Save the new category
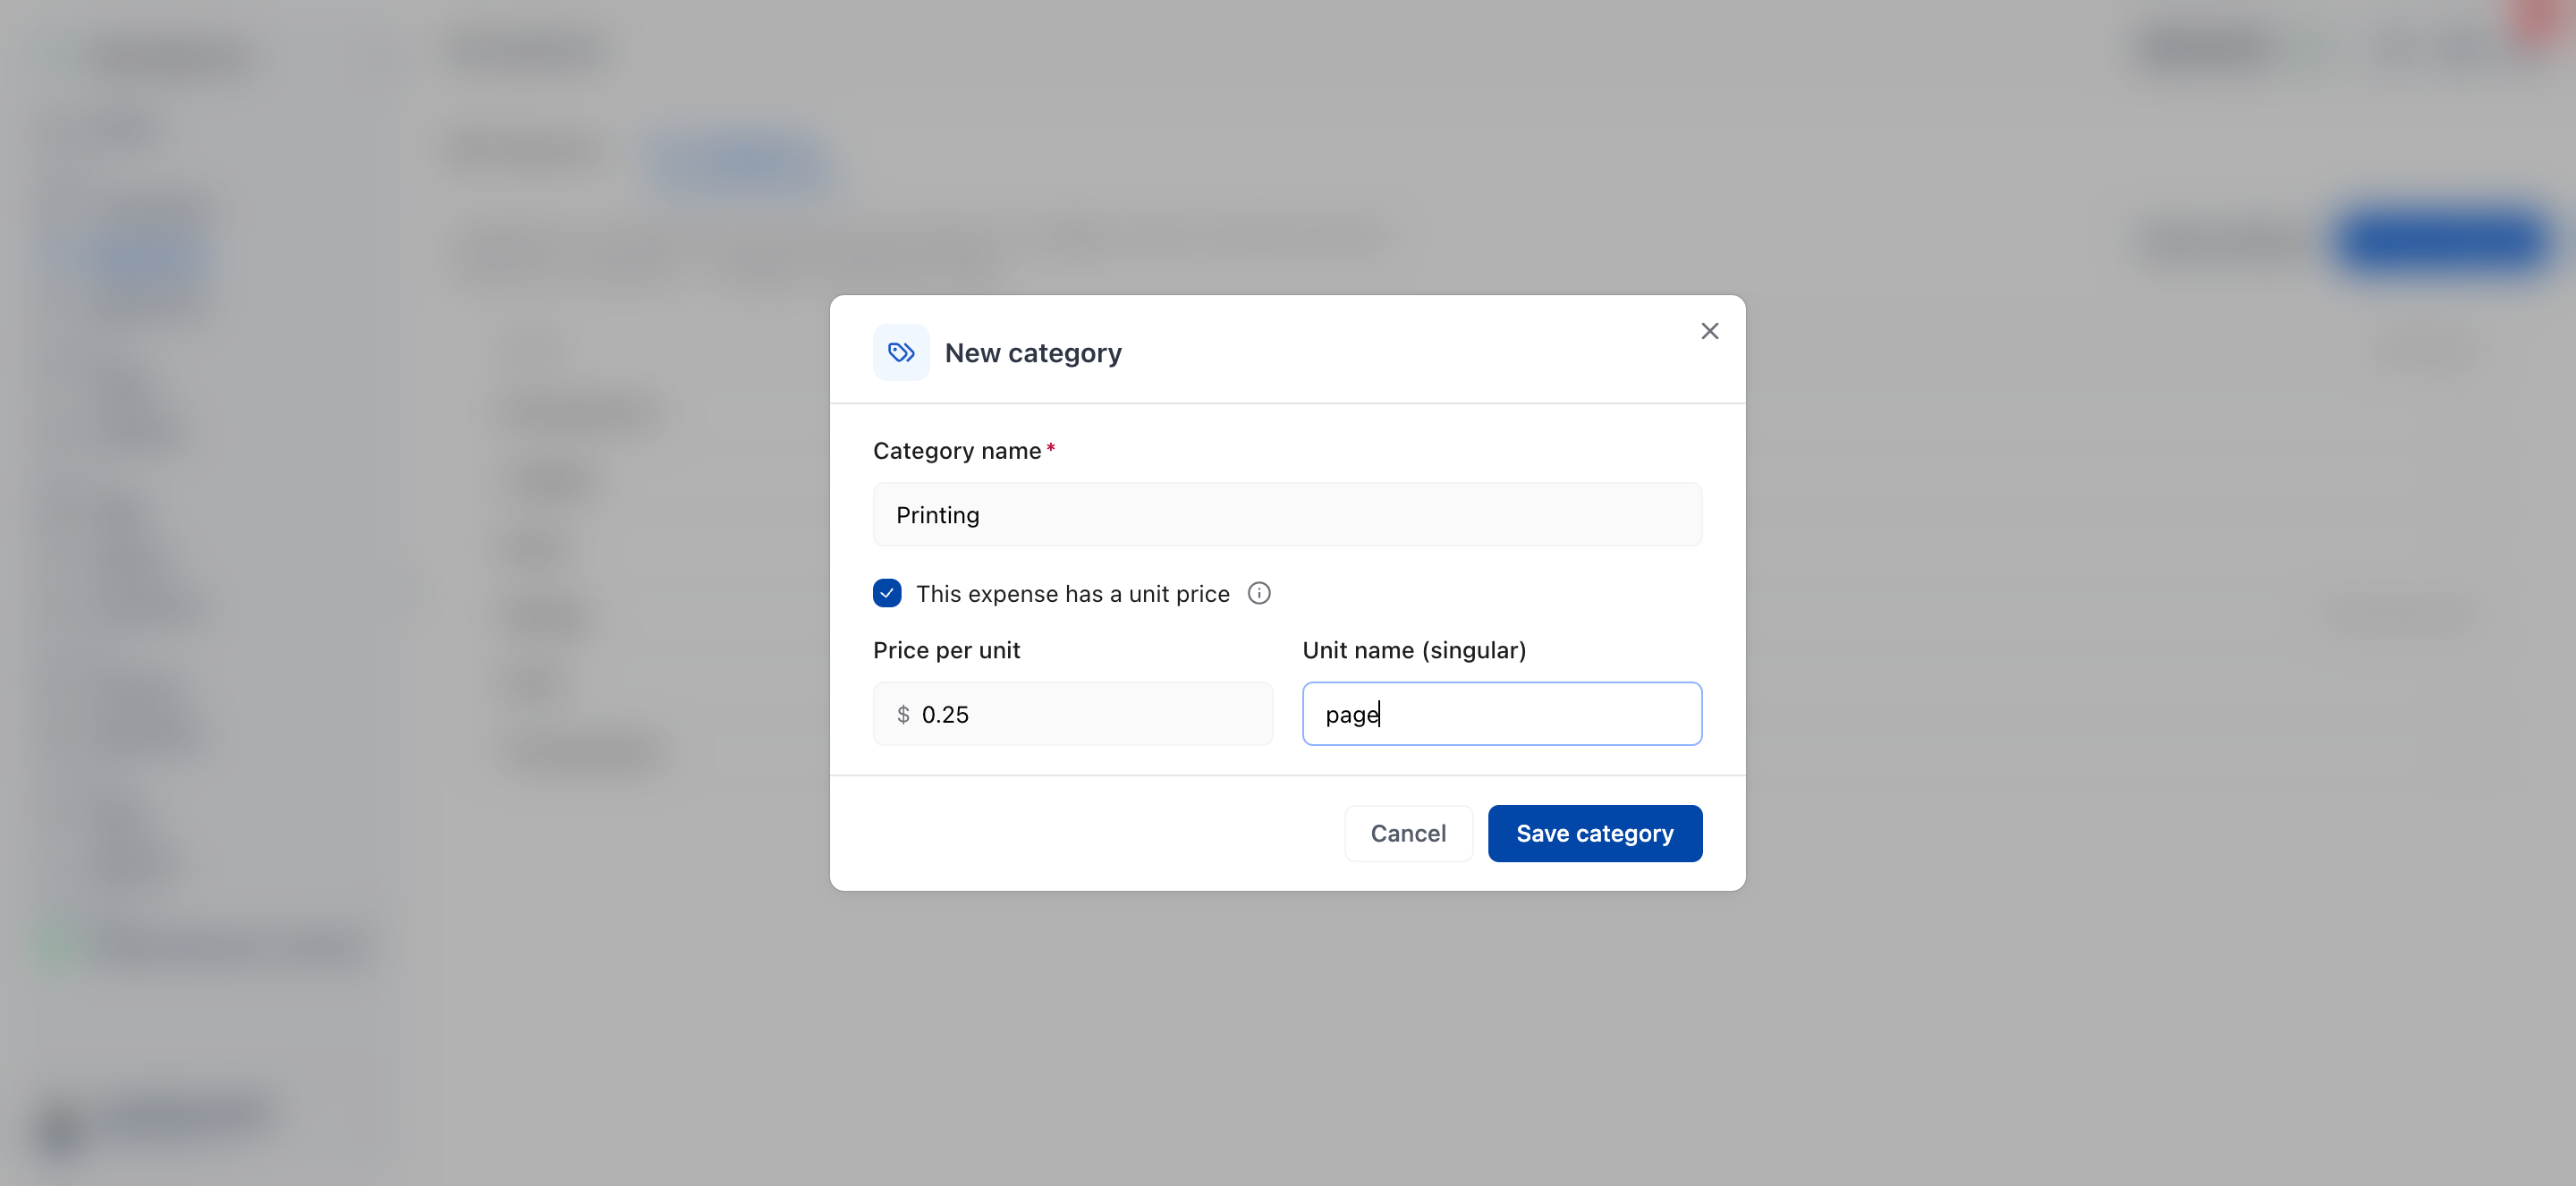Screen dimensions: 2576x1186 (1594, 833)
